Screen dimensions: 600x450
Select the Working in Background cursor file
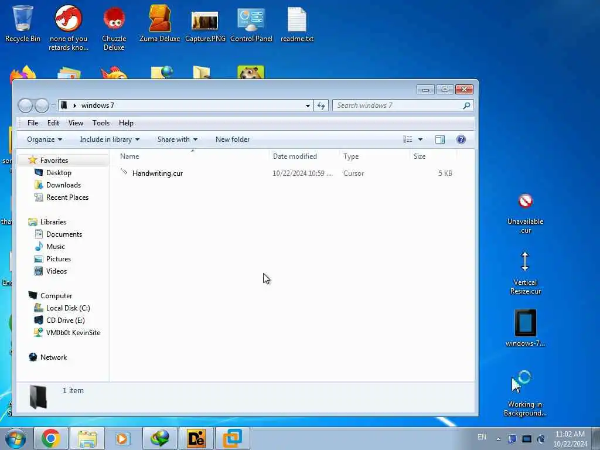pos(525,393)
